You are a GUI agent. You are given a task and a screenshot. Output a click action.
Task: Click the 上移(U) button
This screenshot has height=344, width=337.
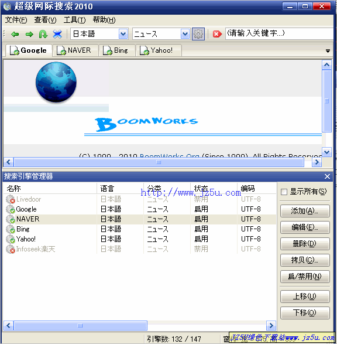305,297
